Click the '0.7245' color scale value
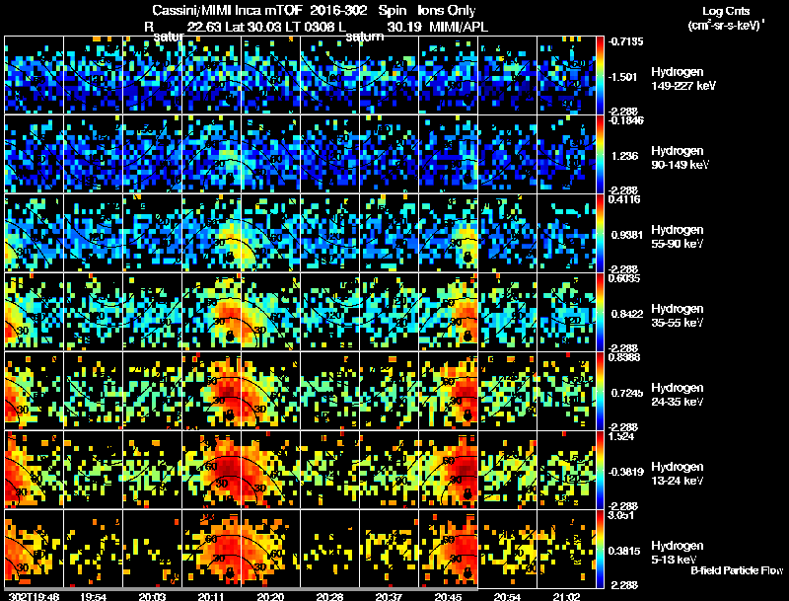The image size is (789, 601). click(627, 393)
